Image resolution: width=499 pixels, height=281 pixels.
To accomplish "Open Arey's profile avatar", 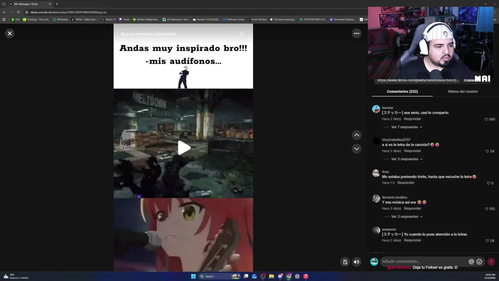I will (x=376, y=173).
